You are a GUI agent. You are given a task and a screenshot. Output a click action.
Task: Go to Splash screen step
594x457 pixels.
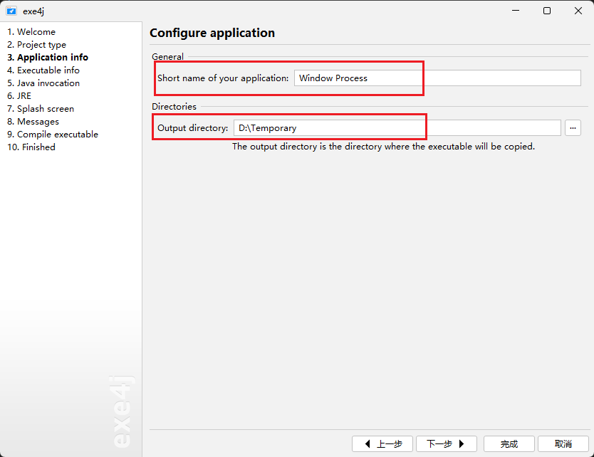40,109
